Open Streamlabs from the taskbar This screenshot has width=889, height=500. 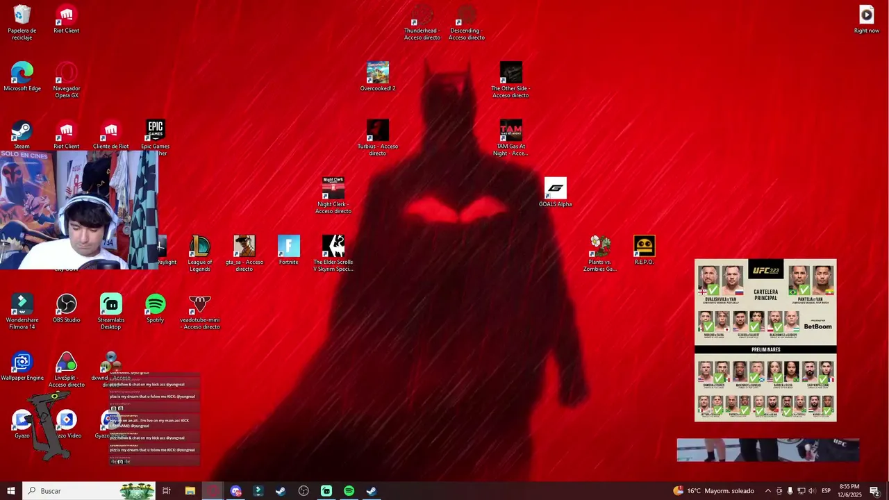pyautogui.click(x=326, y=491)
